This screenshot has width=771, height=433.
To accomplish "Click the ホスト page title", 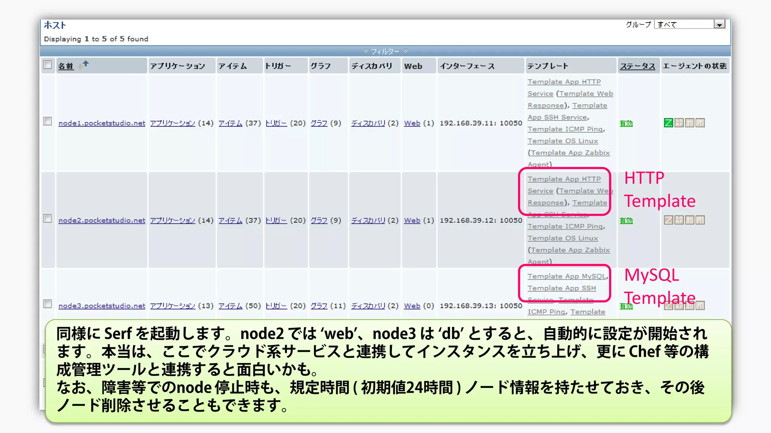I will (55, 25).
